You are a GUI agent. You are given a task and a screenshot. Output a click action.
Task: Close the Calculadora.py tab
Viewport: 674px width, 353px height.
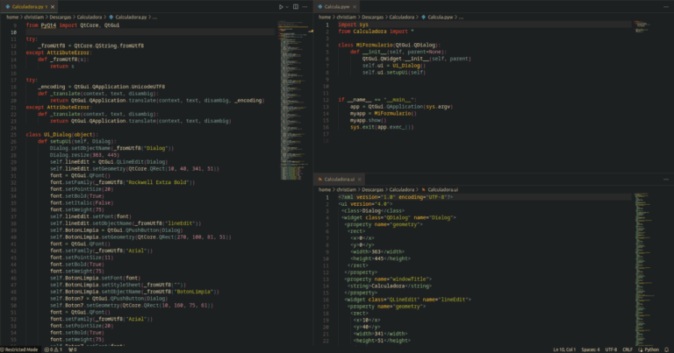[x=53, y=7]
